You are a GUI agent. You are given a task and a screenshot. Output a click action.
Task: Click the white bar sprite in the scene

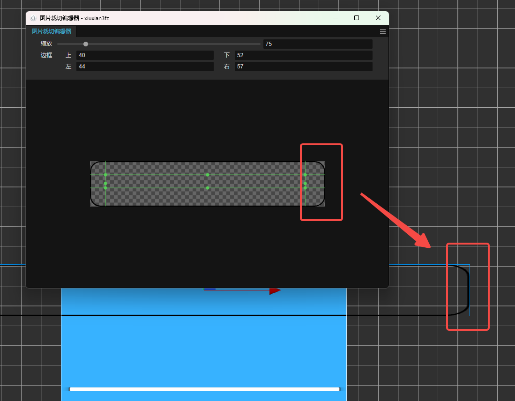[204, 389]
